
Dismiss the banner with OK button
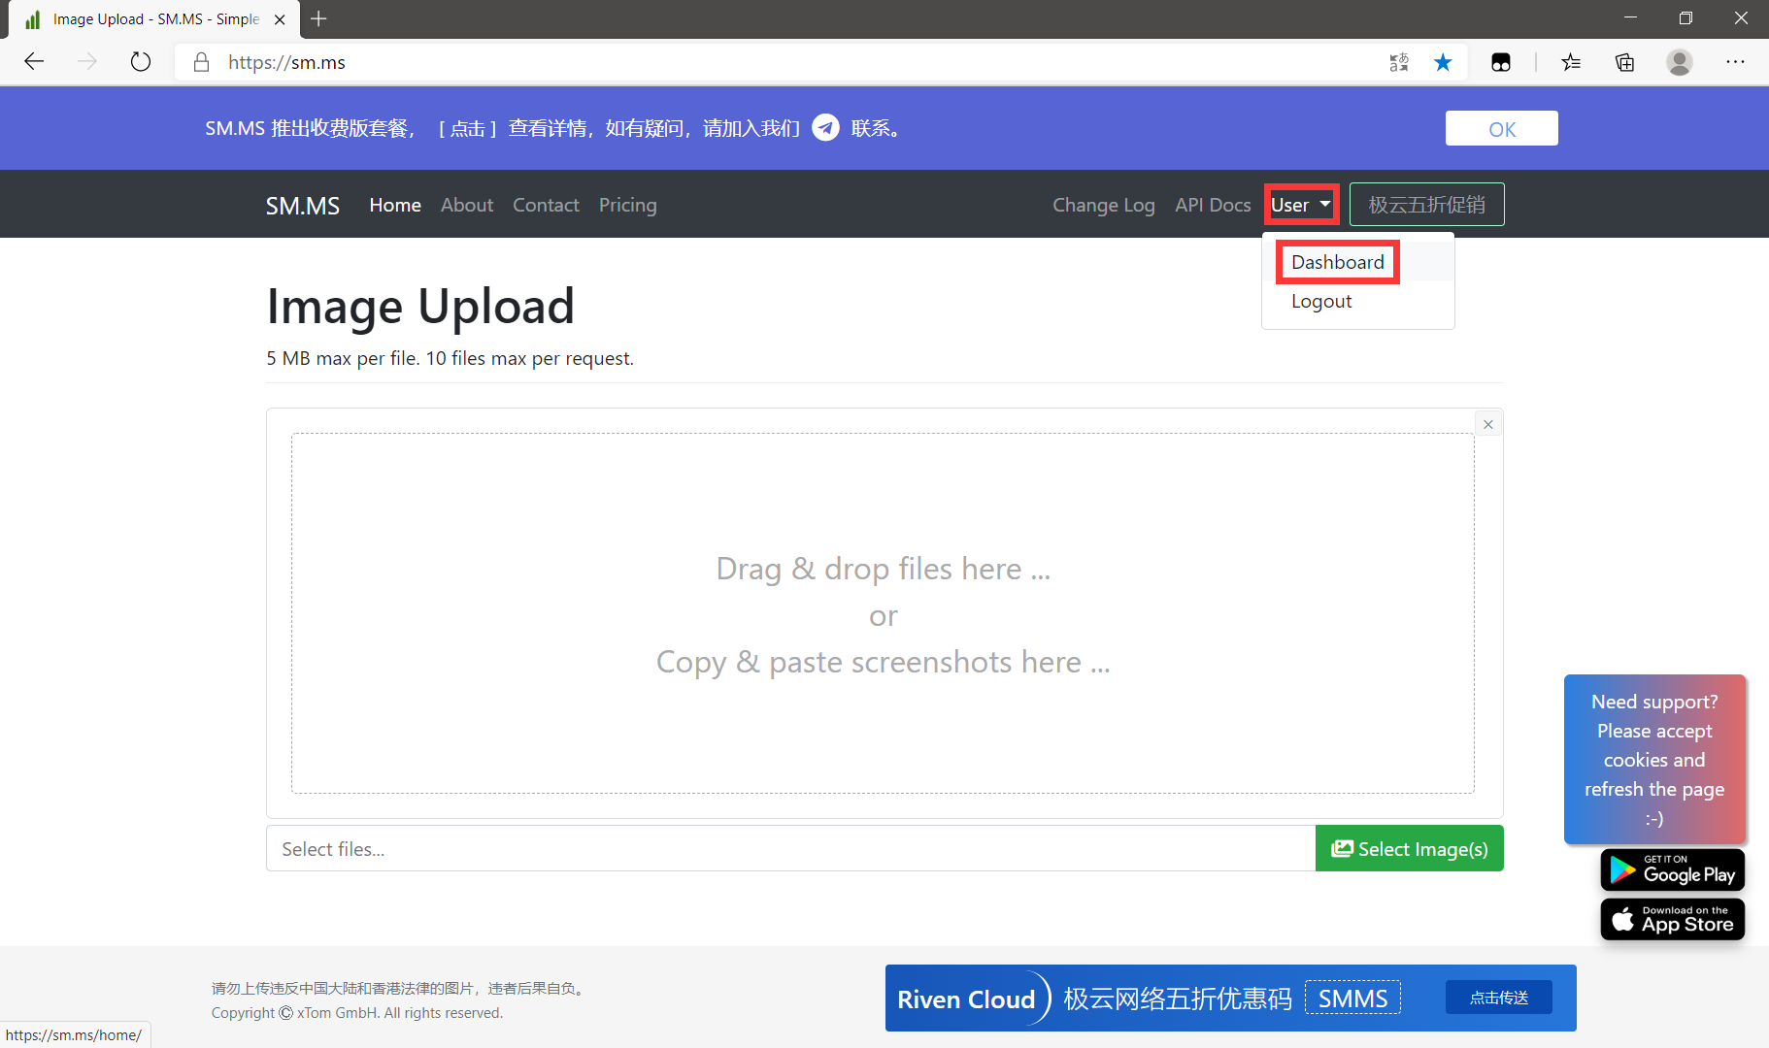coord(1501,128)
